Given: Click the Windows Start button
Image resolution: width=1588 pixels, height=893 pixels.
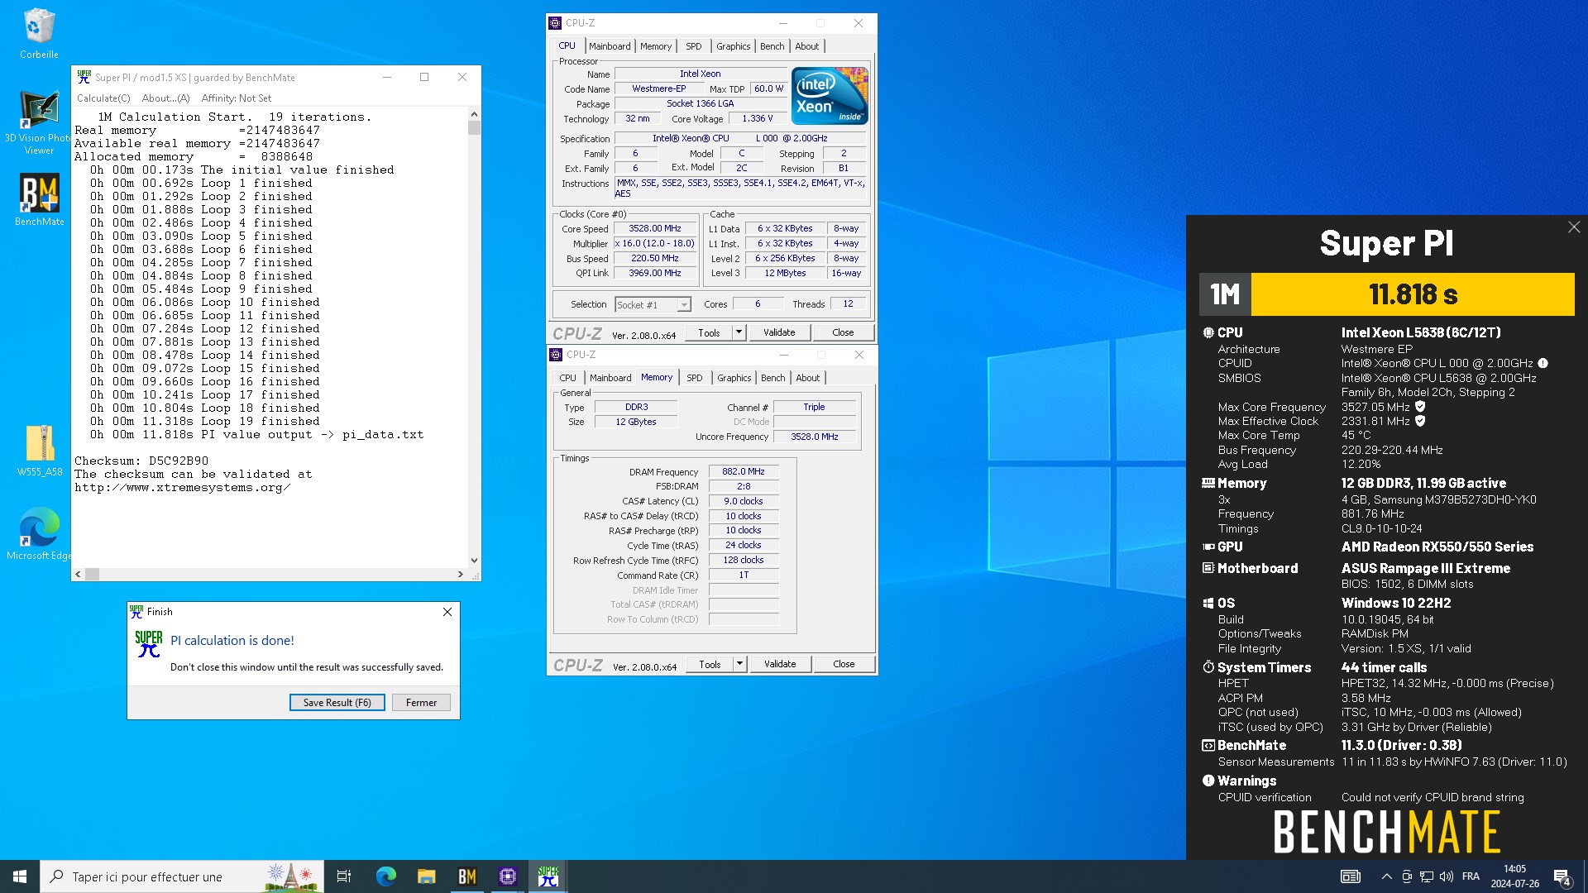Looking at the screenshot, I should click(20, 876).
